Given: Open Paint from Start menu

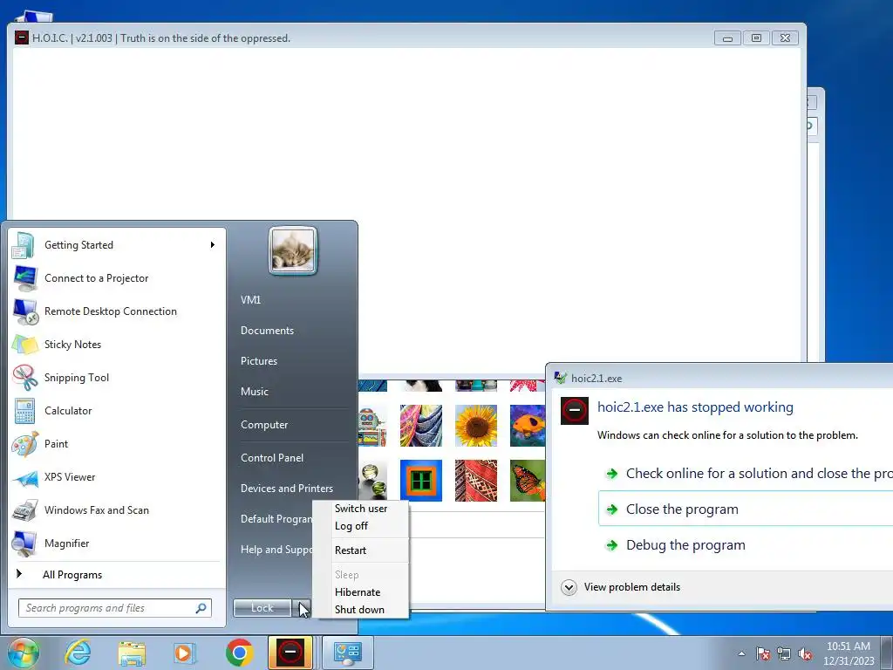Looking at the screenshot, I should (117, 444).
